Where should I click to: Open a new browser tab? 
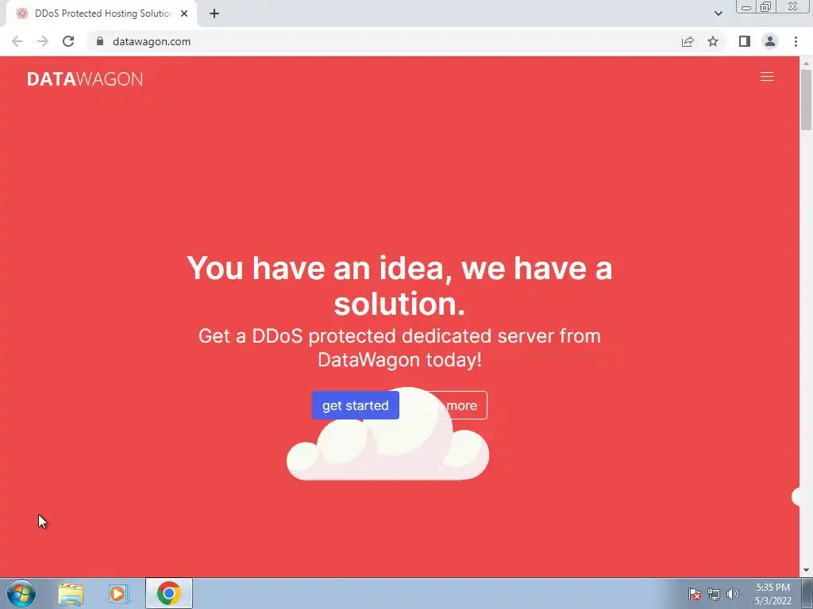point(214,13)
